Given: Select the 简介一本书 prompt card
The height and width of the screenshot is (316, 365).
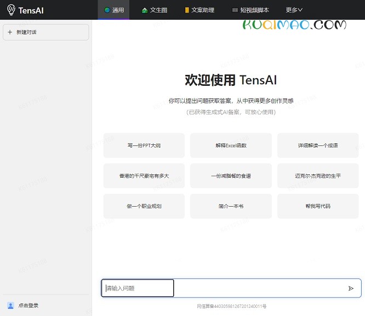Looking at the screenshot, I should 231,206.
